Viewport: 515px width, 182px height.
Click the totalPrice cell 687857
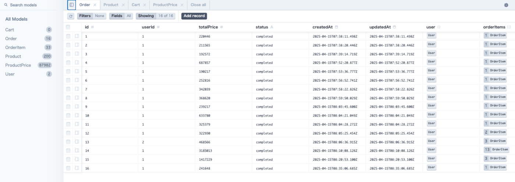(224, 63)
